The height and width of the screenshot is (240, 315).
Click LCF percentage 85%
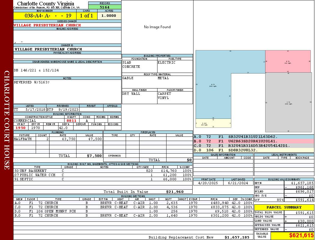[x=280, y=200]
